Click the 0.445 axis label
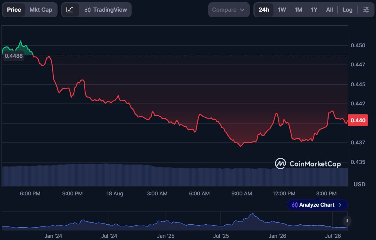376x240 pixels. [x=358, y=84]
